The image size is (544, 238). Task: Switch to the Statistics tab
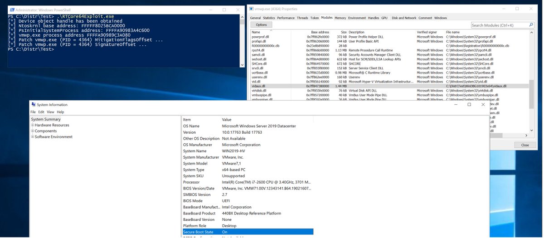269,18
